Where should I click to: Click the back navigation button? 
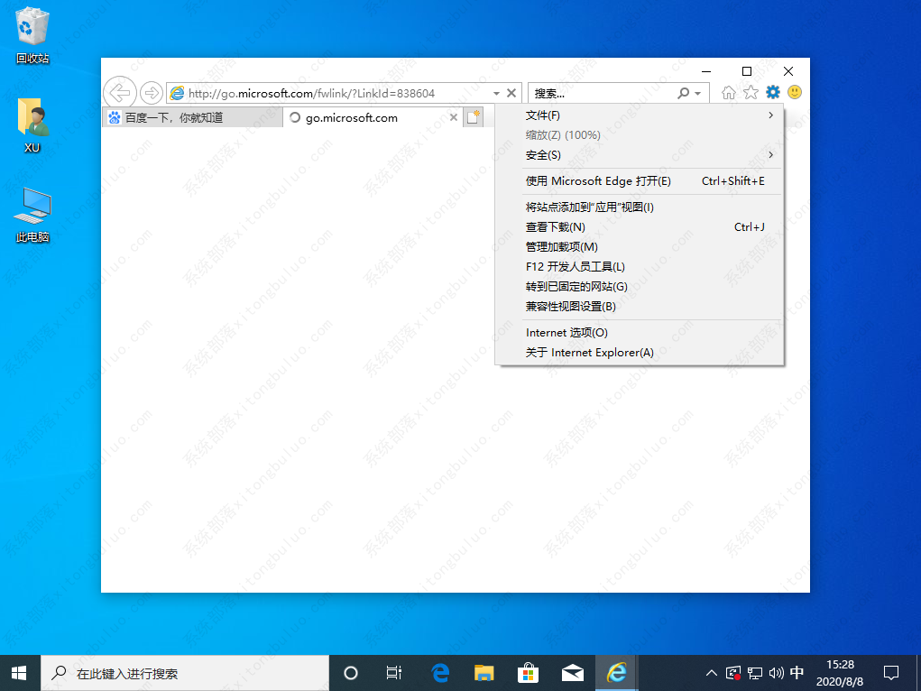coord(119,92)
